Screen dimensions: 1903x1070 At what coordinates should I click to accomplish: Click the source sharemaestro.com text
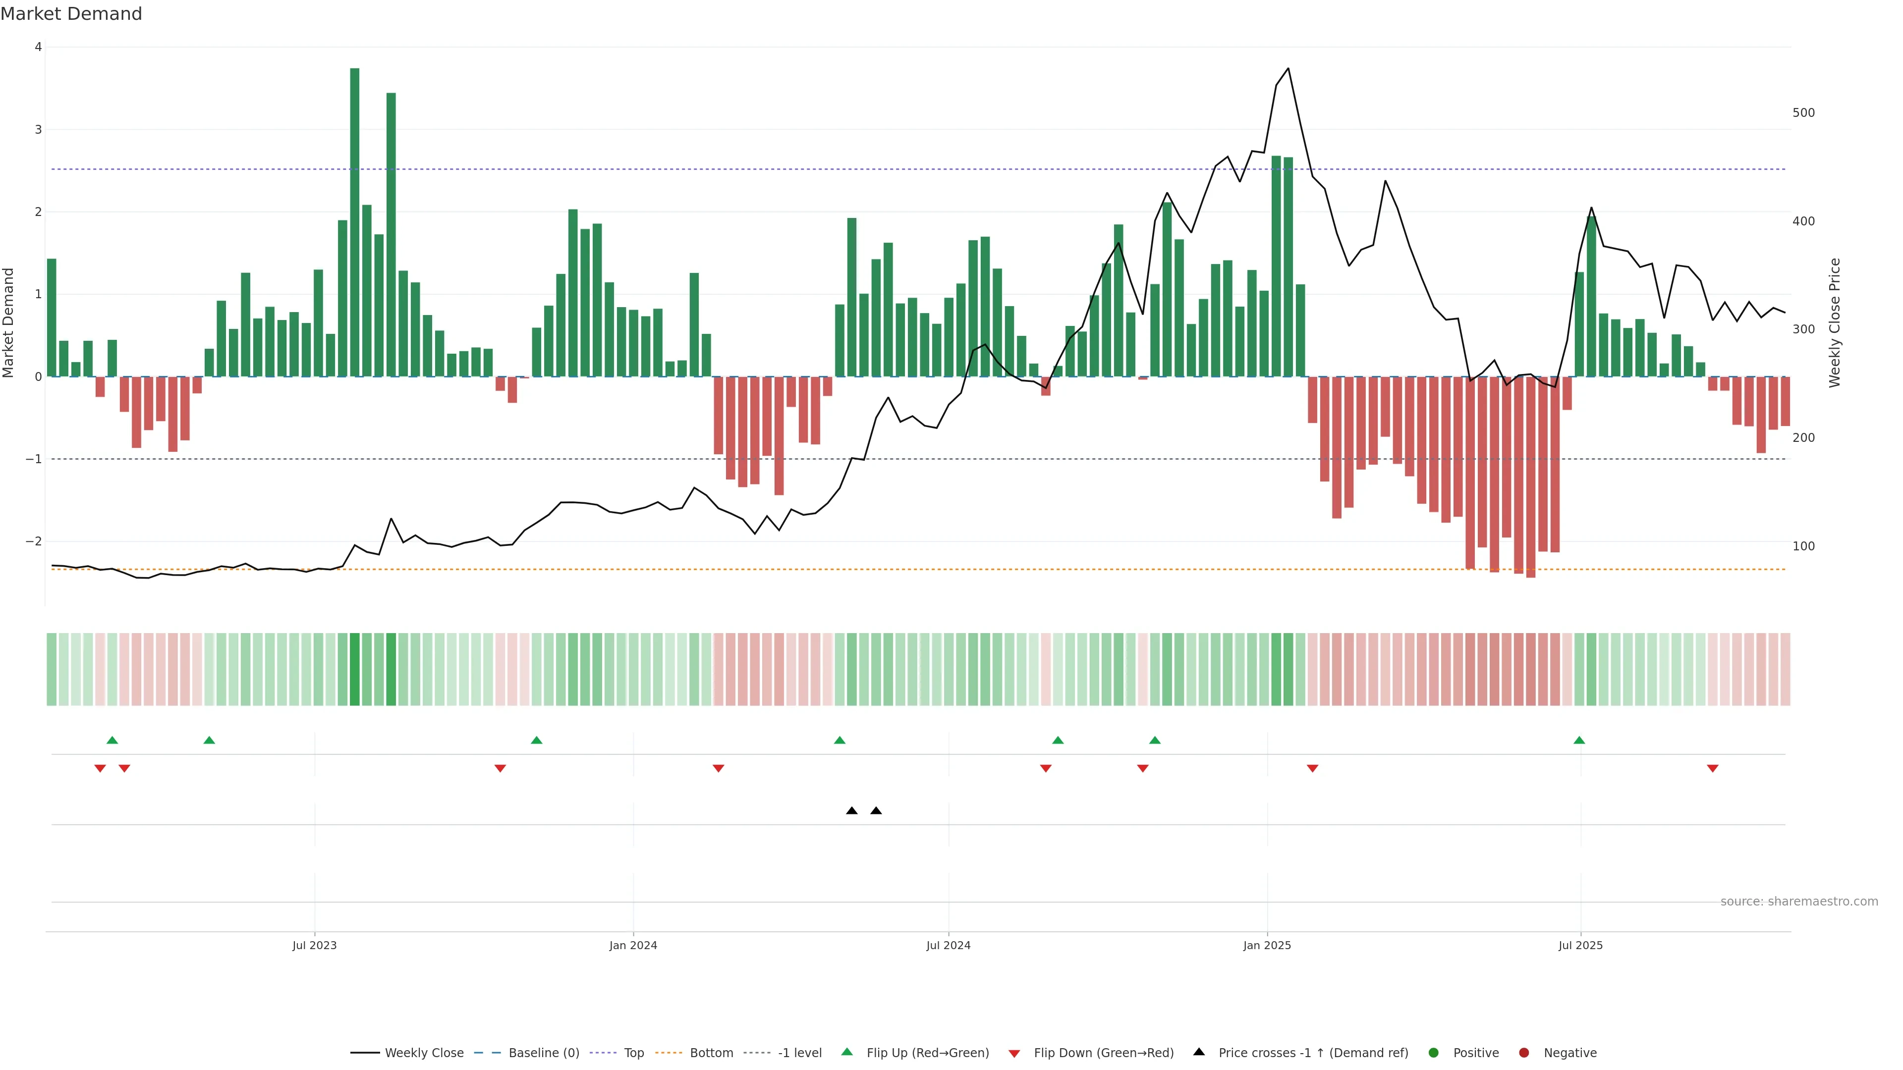(1799, 902)
